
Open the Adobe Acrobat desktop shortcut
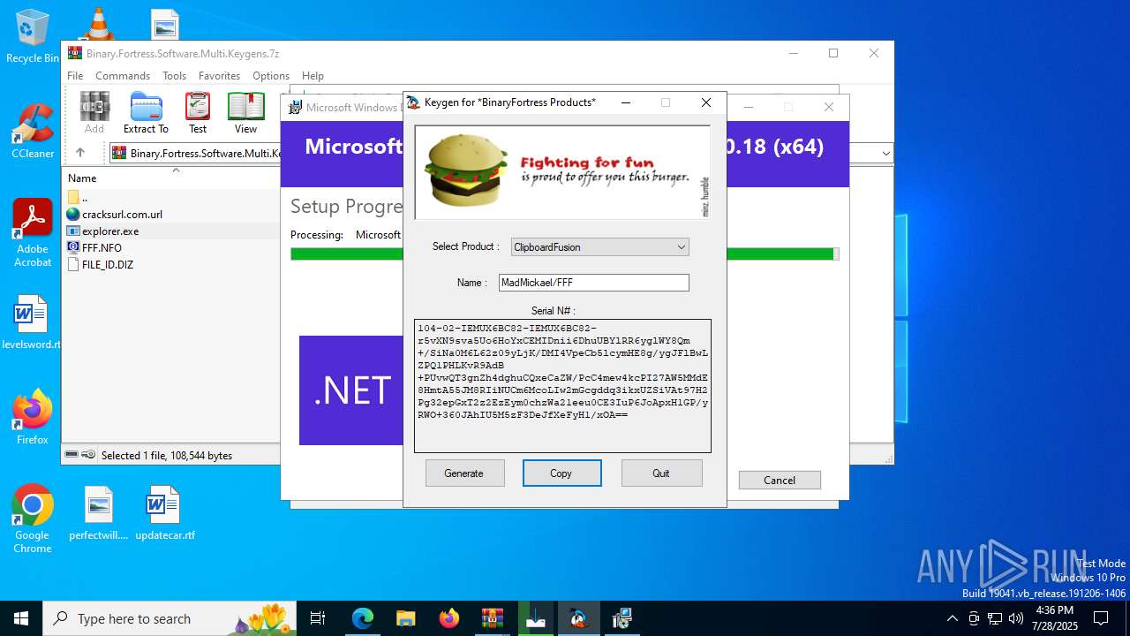pos(33,232)
